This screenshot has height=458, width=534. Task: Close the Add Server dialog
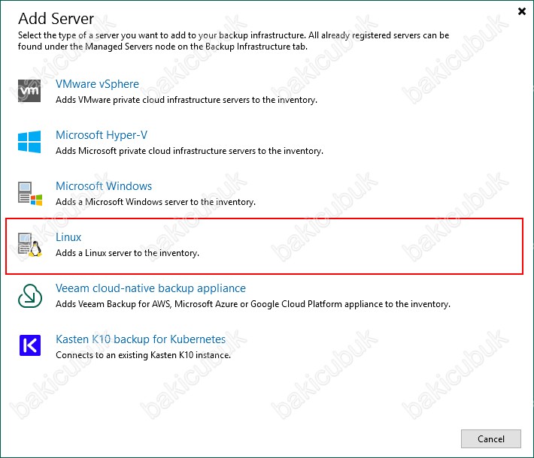click(x=521, y=11)
